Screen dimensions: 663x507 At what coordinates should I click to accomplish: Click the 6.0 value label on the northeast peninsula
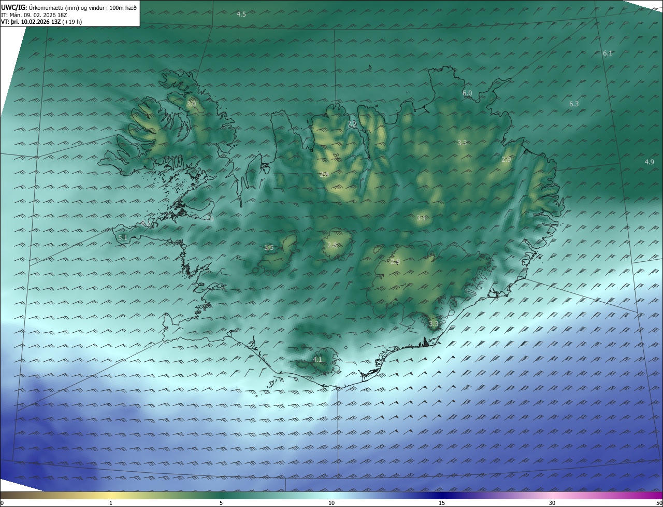point(467,93)
